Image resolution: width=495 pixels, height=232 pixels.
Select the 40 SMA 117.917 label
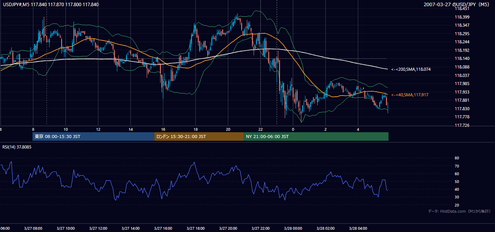point(410,95)
